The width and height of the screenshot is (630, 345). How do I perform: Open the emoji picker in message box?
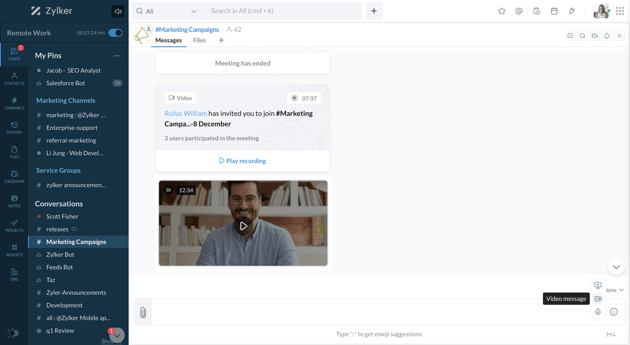(x=613, y=311)
